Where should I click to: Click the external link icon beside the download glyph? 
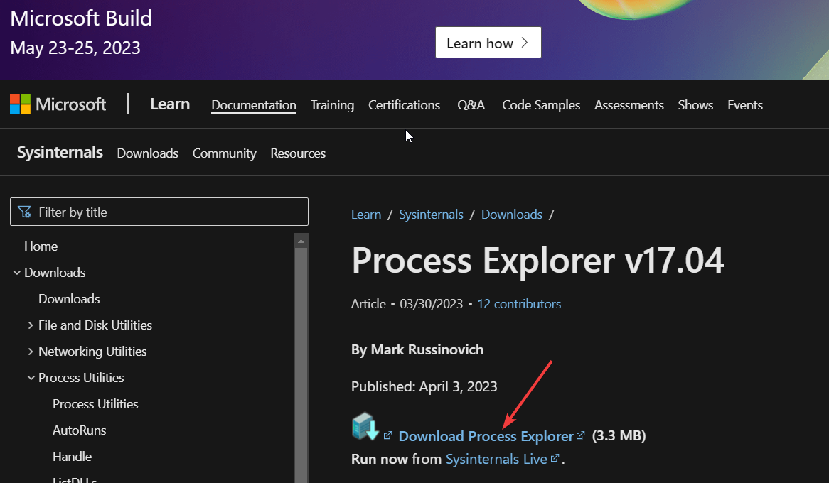click(387, 433)
